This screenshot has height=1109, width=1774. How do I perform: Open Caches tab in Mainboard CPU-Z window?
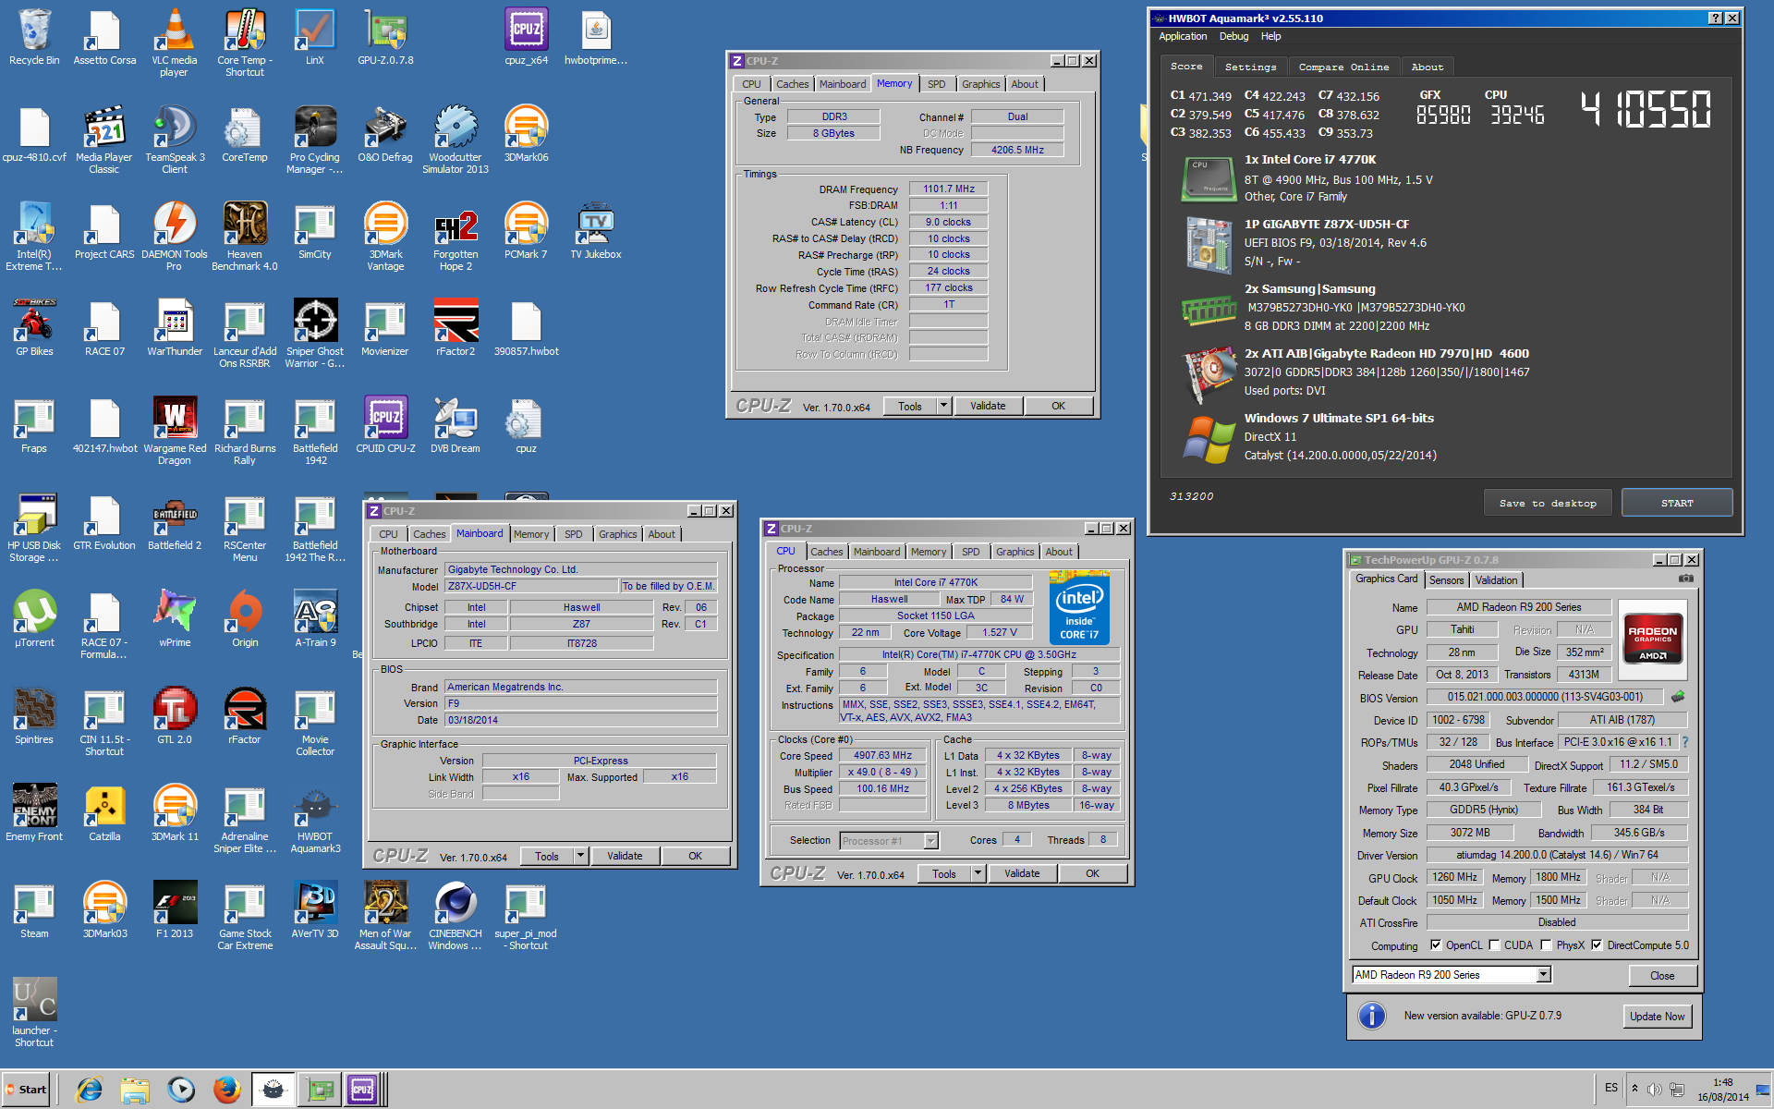[x=429, y=534]
